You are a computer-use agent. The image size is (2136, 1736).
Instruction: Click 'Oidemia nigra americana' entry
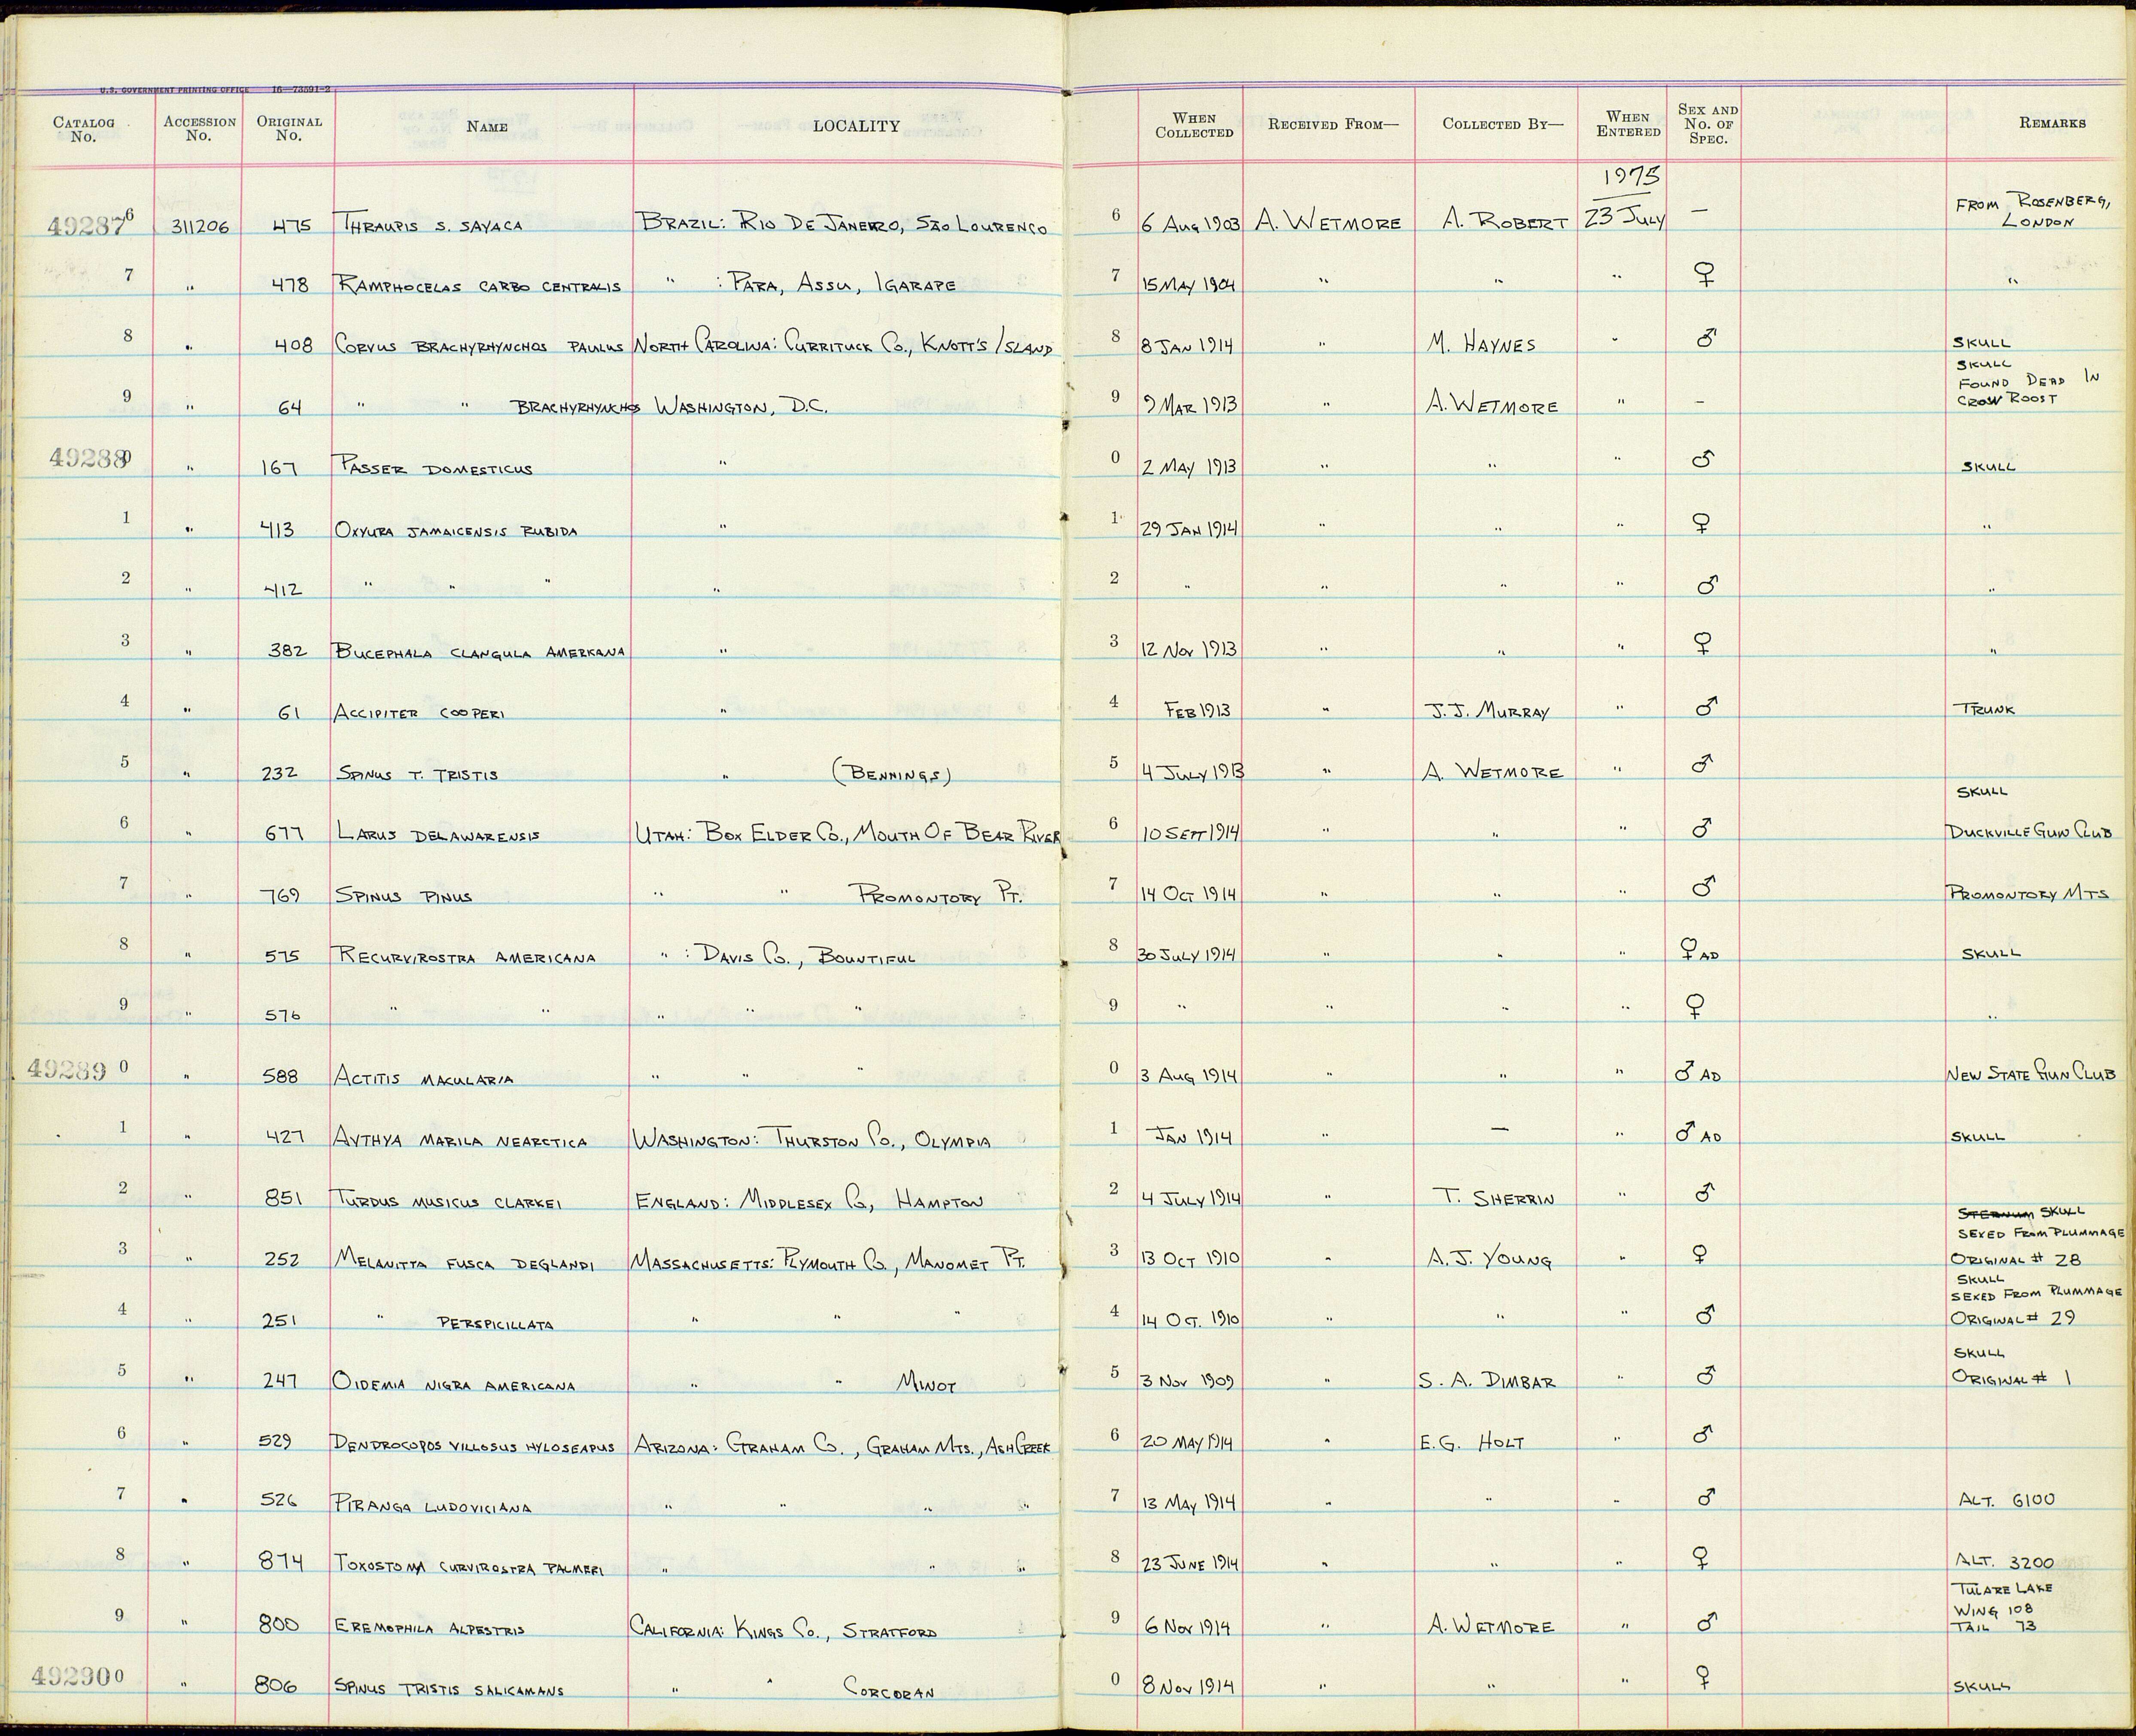pyautogui.click(x=454, y=1384)
